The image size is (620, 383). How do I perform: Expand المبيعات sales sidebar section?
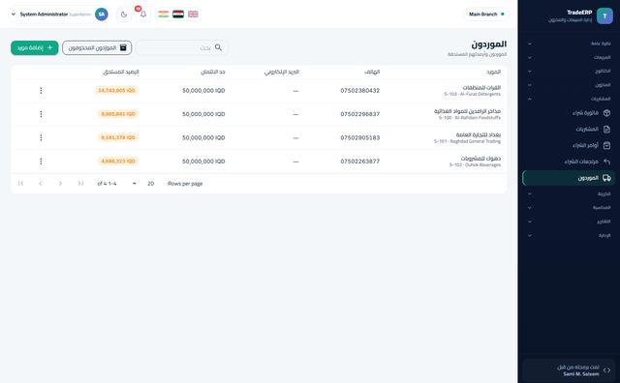pyautogui.click(x=569, y=58)
